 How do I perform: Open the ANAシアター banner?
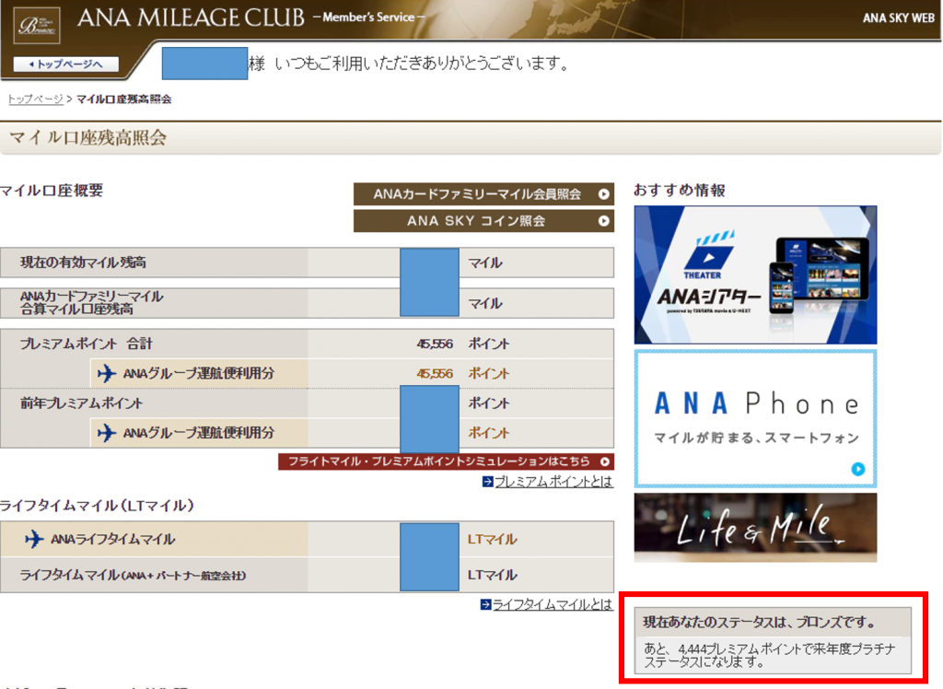(755, 275)
